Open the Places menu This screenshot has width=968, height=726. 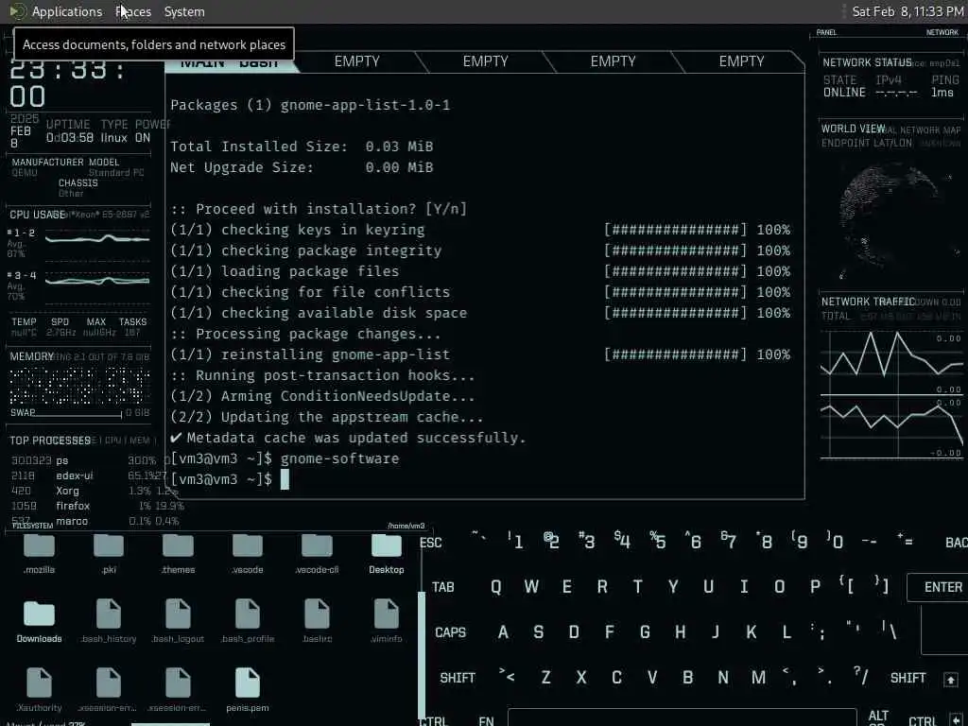click(x=133, y=11)
